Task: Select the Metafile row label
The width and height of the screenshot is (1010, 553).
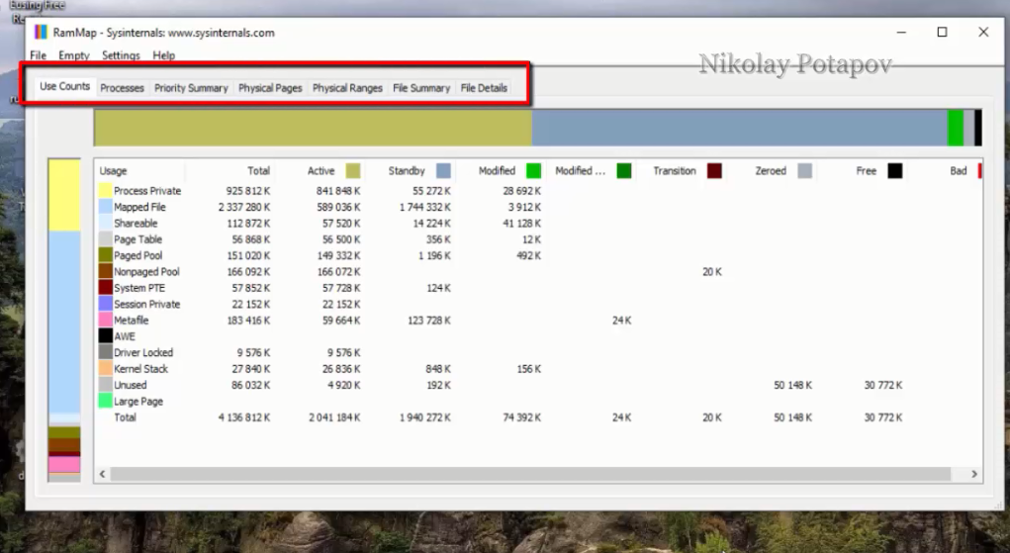Action: pyautogui.click(x=131, y=320)
